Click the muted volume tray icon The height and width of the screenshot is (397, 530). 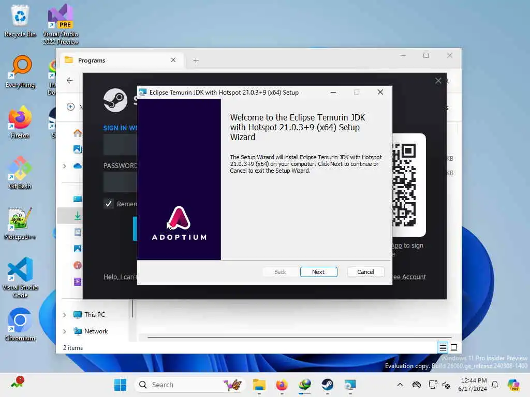click(x=446, y=385)
